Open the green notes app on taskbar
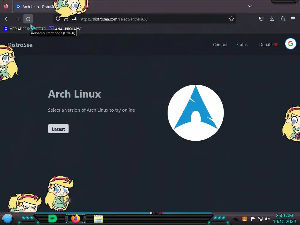This screenshot has height=225, width=300. (53, 219)
